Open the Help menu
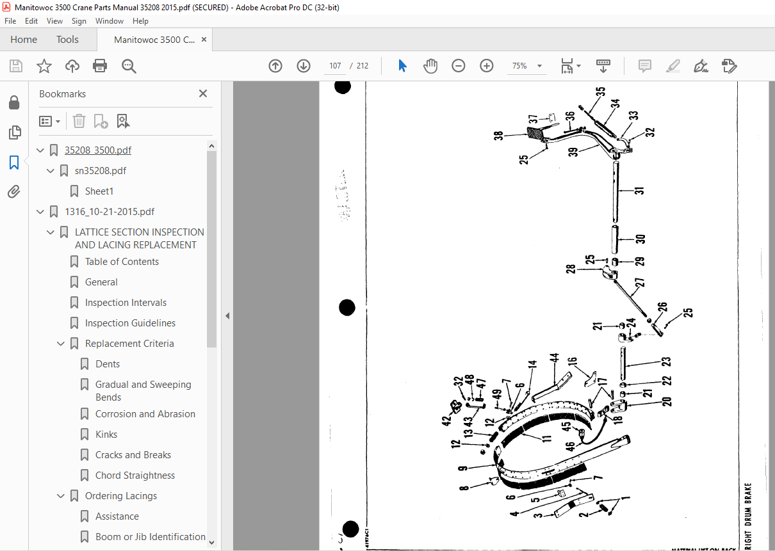Viewport: 775px width, 551px height. pos(140,21)
